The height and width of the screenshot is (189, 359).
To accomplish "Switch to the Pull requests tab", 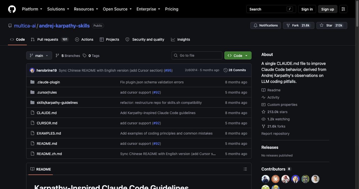I will click(50, 40).
